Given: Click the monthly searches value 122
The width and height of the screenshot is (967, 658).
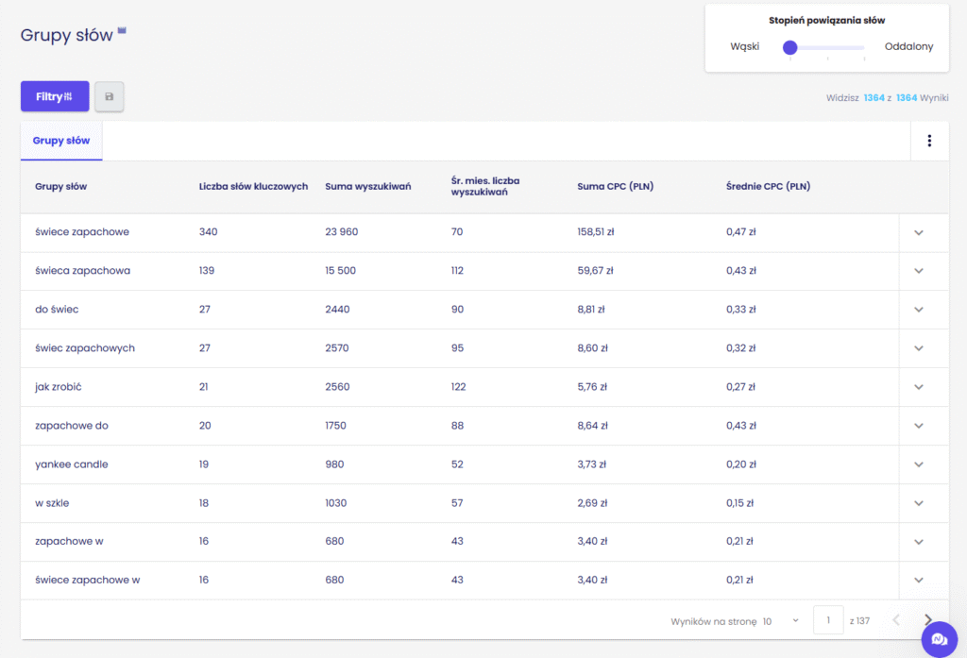Looking at the screenshot, I should 458,387.
